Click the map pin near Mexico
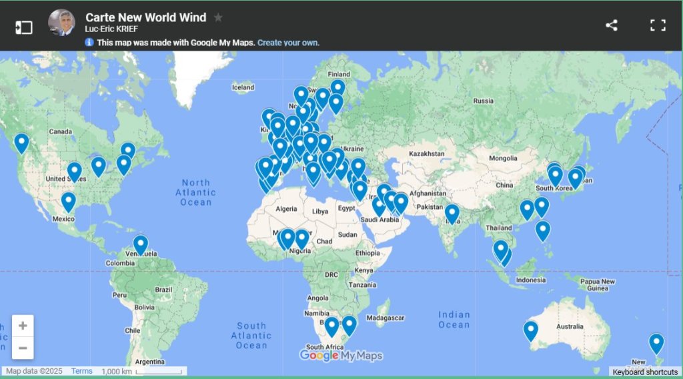Image resolution: width=683 pixels, height=379 pixels. pyautogui.click(x=68, y=201)
